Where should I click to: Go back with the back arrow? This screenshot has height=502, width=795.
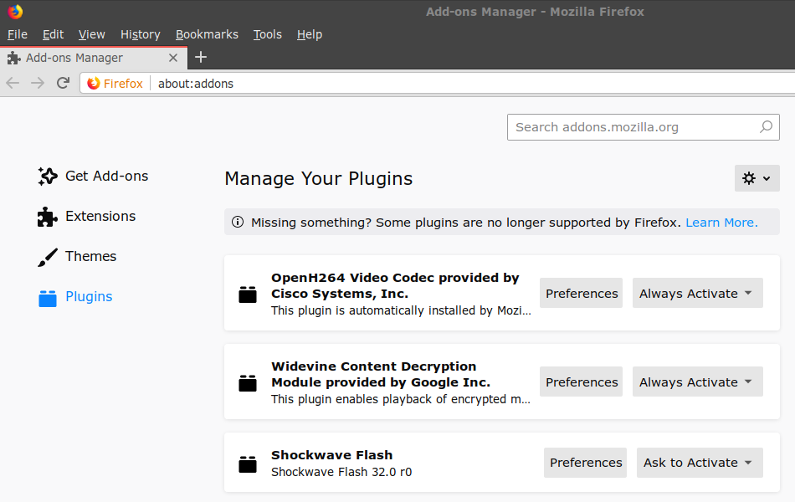pyautogui.click(x=13, y=83)
